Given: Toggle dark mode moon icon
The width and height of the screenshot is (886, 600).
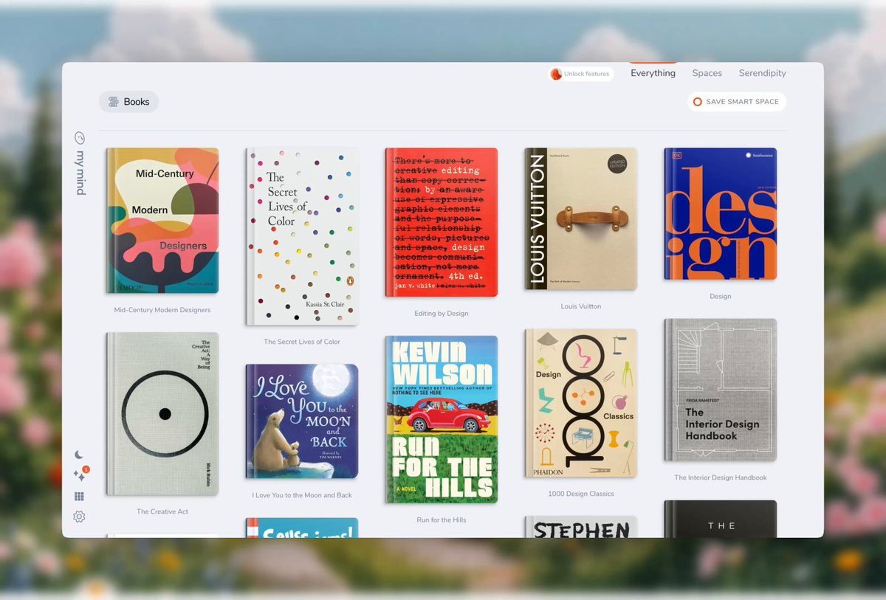Looking at the screenshot, I should (x=79, y=455).
